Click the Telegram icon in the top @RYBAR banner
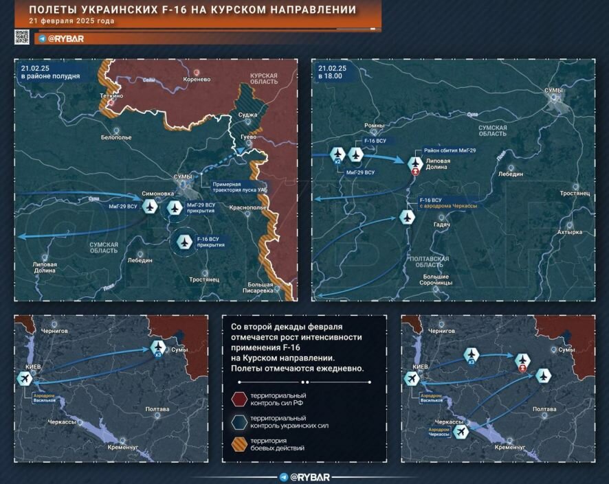Viewport: 609px width, 484px height. (x=43, y=38)
